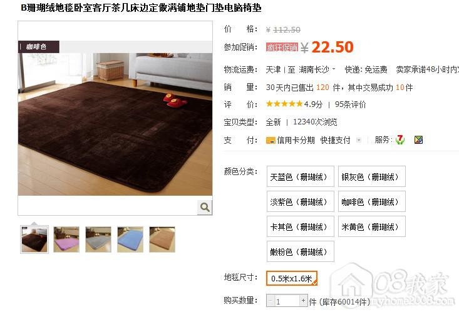Expand the 快捷支付 payment options arrow
The image size is (459, 312).
click(x=359, y=140)
